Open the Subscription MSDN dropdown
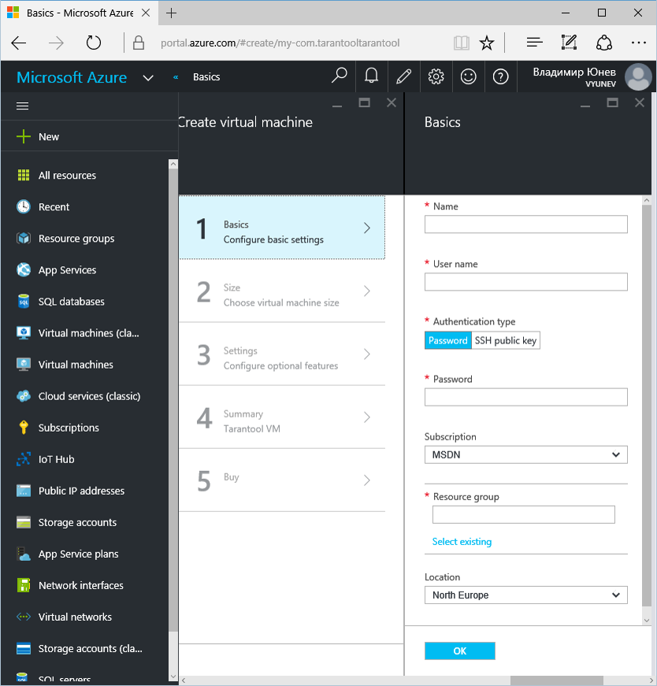Screen dimensions: 657x686 coord(525,454)
